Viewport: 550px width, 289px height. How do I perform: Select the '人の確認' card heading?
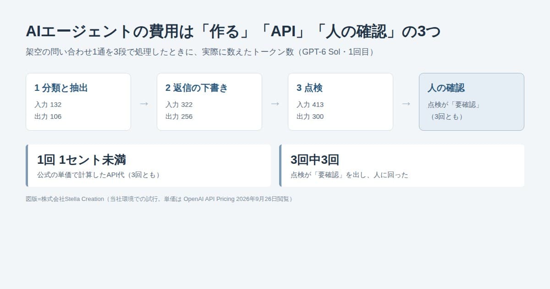[446, 88]
